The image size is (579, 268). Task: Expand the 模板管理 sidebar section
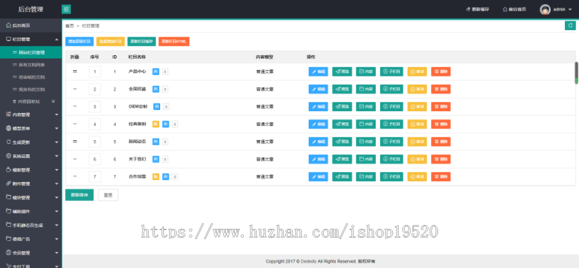point(57,170)
